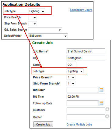112x130 pixels.
Task: Expand the G/L Sales Source dropdown
Action: tap(45, 30)
